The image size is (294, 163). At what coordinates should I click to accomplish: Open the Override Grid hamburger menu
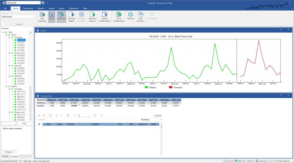(37, 96)
